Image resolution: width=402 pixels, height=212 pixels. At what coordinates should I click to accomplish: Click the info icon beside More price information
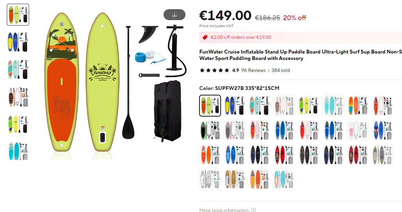(254, 210)
